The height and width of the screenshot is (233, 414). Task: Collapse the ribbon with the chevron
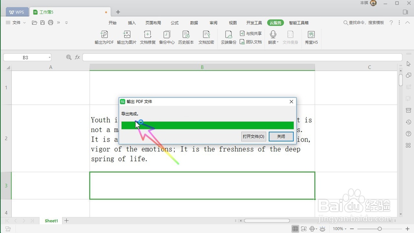[408, 23]
